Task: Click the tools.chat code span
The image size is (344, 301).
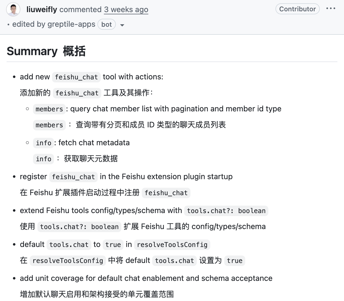Action: [69, 245]
